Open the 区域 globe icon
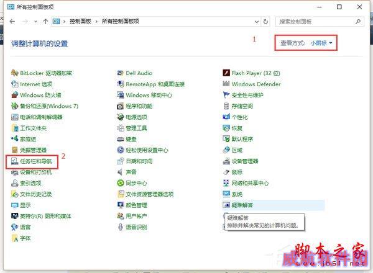The width and height of the screenshot is (373, 273). (x=226, y=150)
